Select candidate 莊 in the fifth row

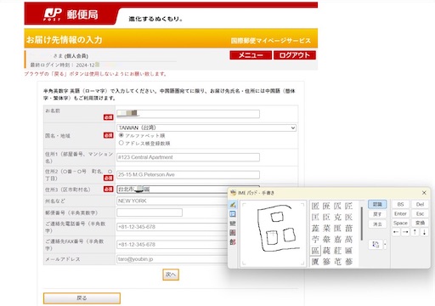tap(337, 251)
